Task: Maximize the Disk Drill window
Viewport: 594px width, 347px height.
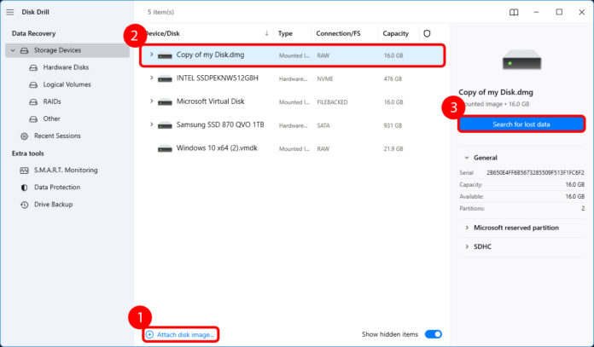Action: (559, 12)
